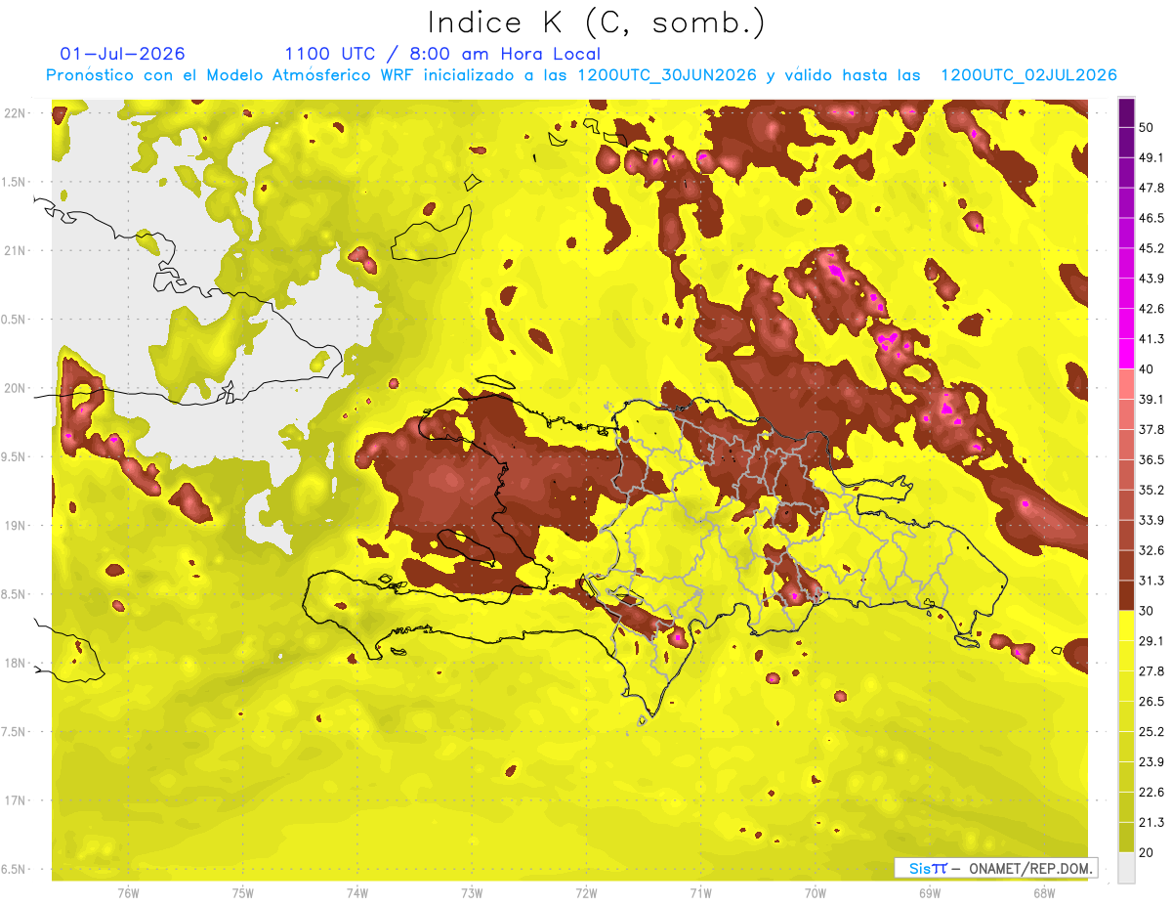Click the "73W" longitude axis label
This screenshot has width=1172, height=906.
pyautogui.click(x=472, y=893)
